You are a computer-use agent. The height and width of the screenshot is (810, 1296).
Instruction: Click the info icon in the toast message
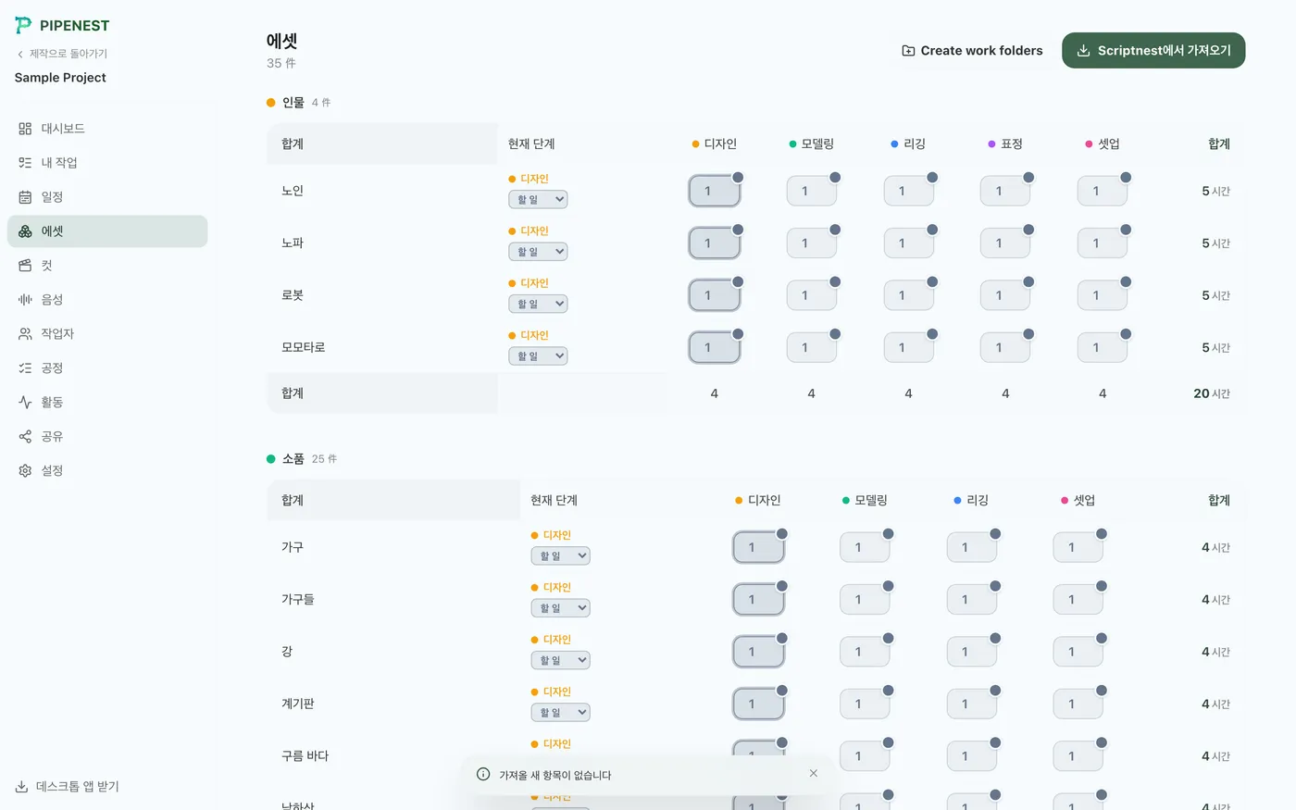(x=483, y=774)
